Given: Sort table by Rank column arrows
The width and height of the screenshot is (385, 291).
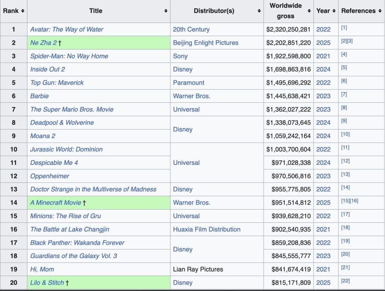Looking at the screenshot, I should pyautogui.click(x=23, y=11).
